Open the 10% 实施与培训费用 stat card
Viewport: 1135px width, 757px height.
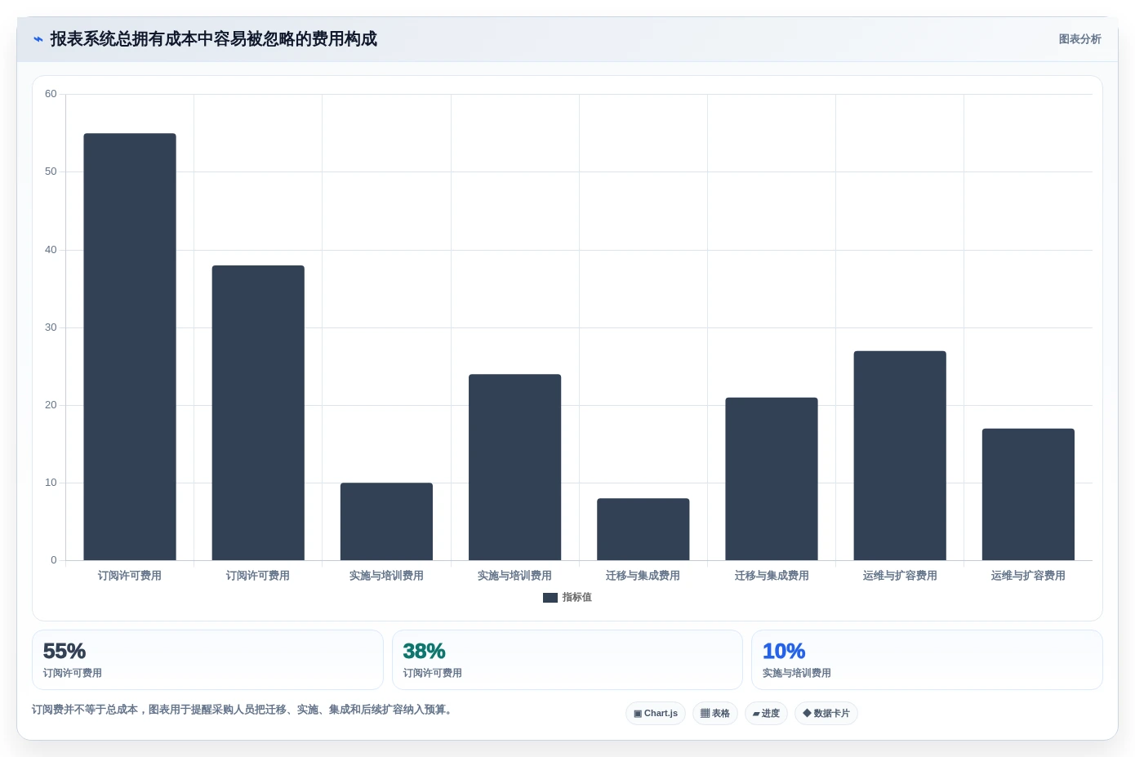(x=927, y=660)
